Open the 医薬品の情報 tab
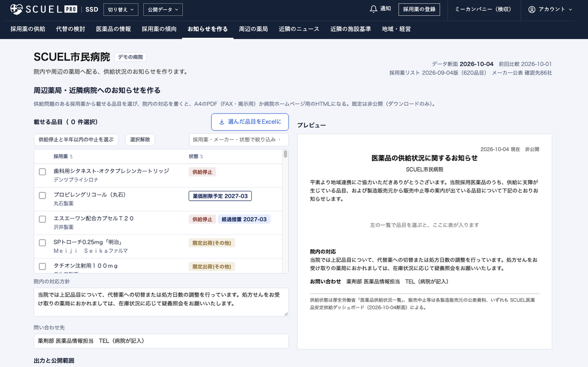This screenshot has height=367, width=588. pos(113,29)
